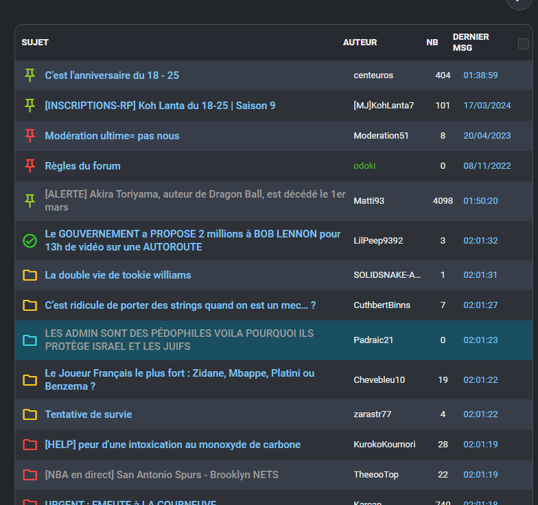Click green pin icon beside Koh Lanta topic
This screenshot has width=538, height=505.
coord(30,106)
